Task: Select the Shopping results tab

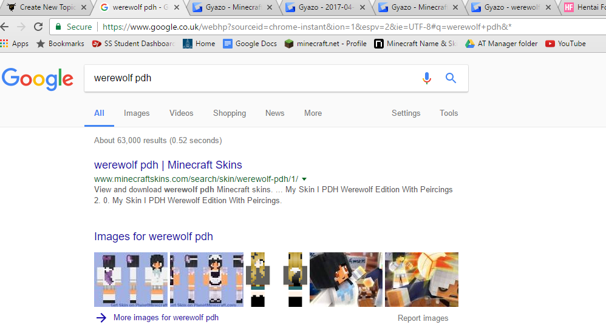Action: [x=230, y=113]
